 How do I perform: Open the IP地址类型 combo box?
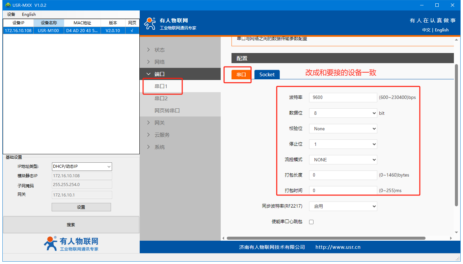(82, 166)
